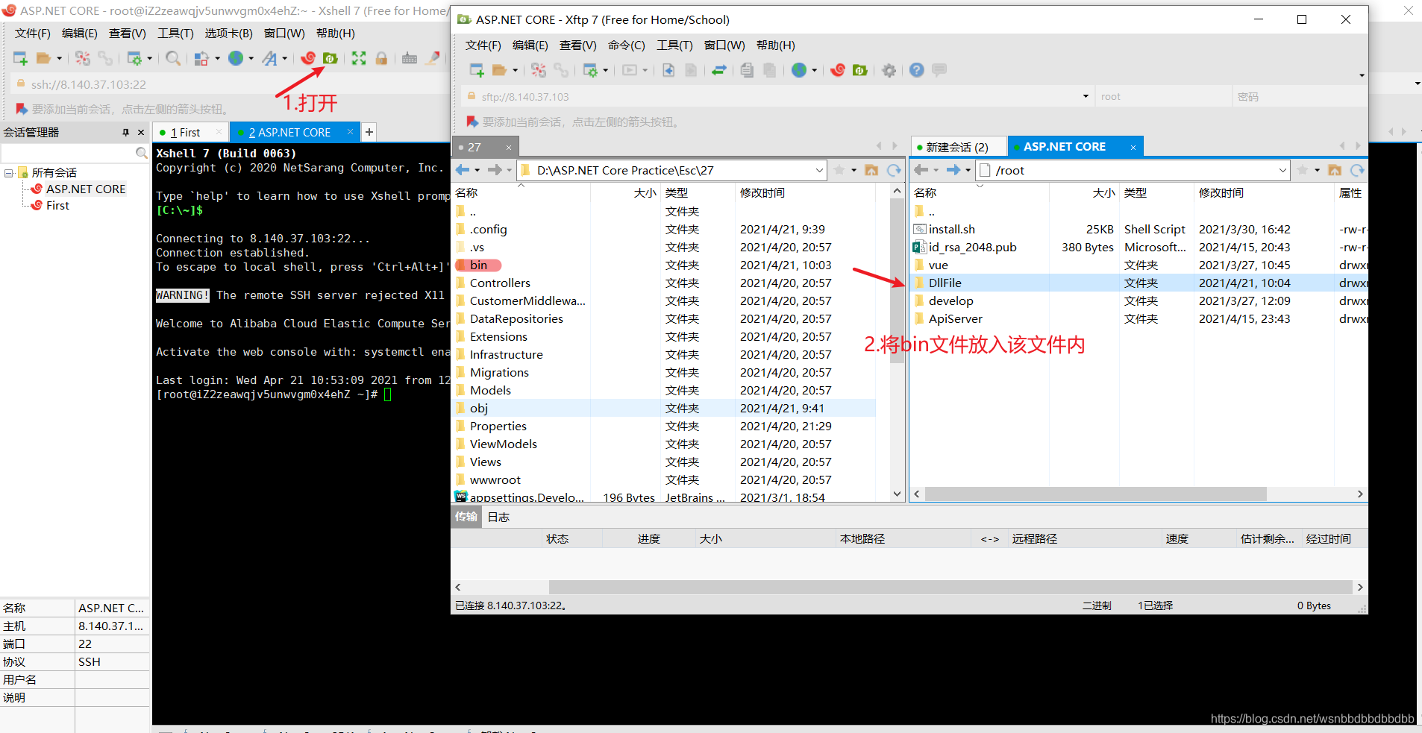Viewport: 1422px width, 733px height.
Task: Open options gear icon in Xftp toolbar
Action: pyautogui.click(x=889, y=70)
